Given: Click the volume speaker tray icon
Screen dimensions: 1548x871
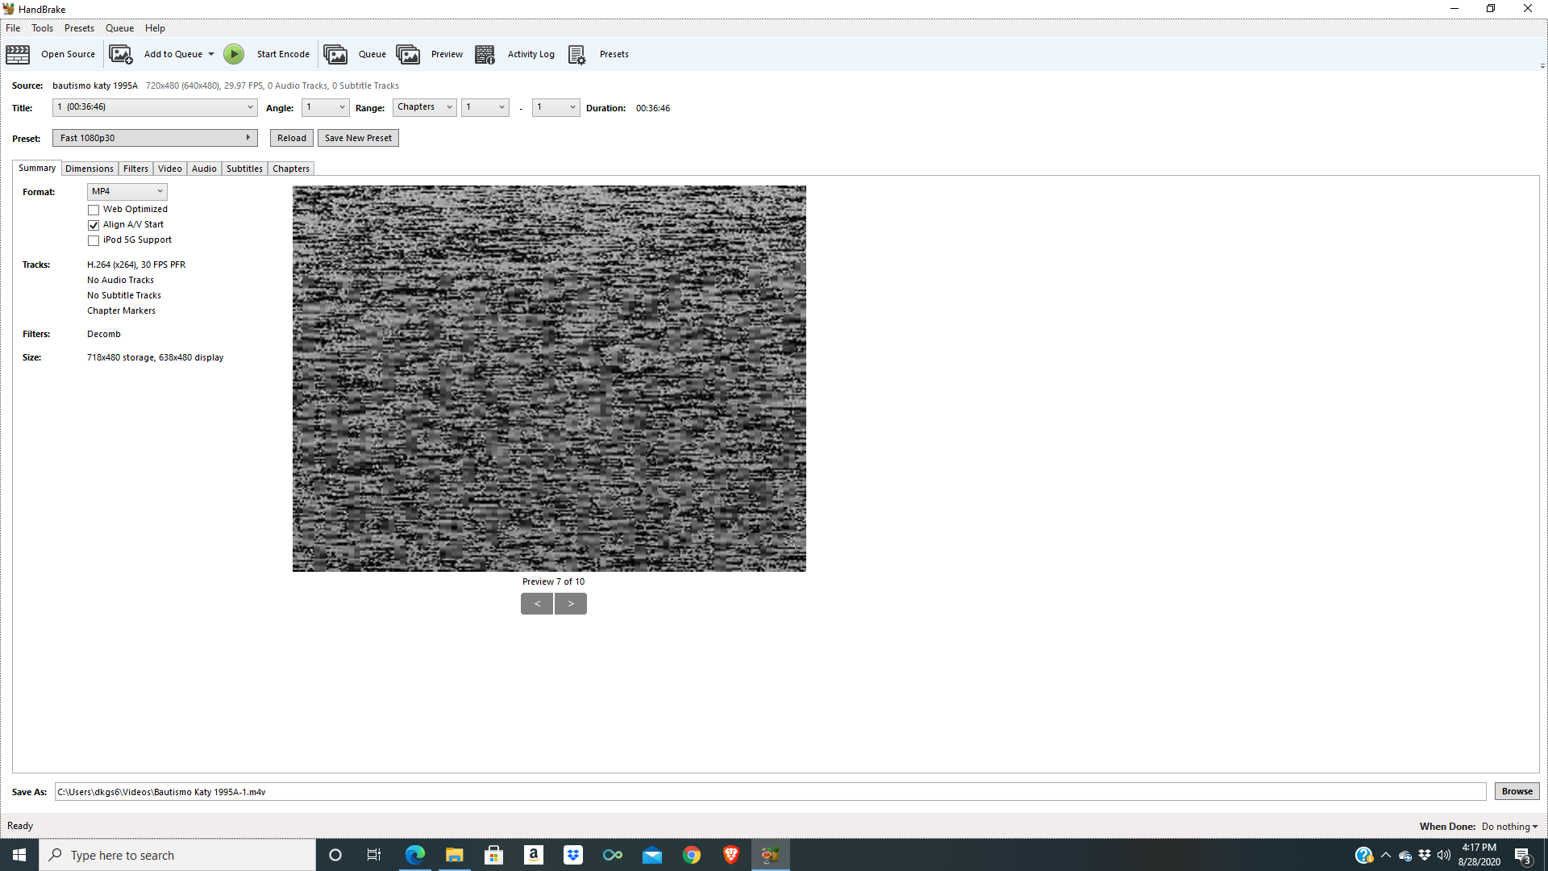Looking at the screenshot, I should 1444,855.
